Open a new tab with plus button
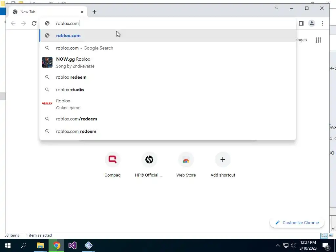The image size is (336, 252). (x=94, y=12)
